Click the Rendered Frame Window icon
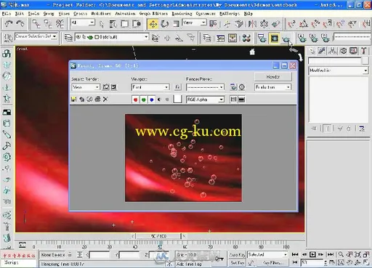The height and width of the screenshot is (268, 372). pos(275,38)
